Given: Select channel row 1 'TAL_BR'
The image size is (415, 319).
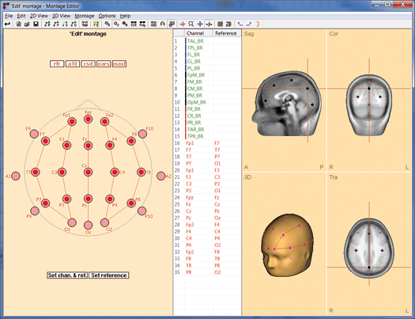Looking at the screenshot, I should tap(207, 41).
